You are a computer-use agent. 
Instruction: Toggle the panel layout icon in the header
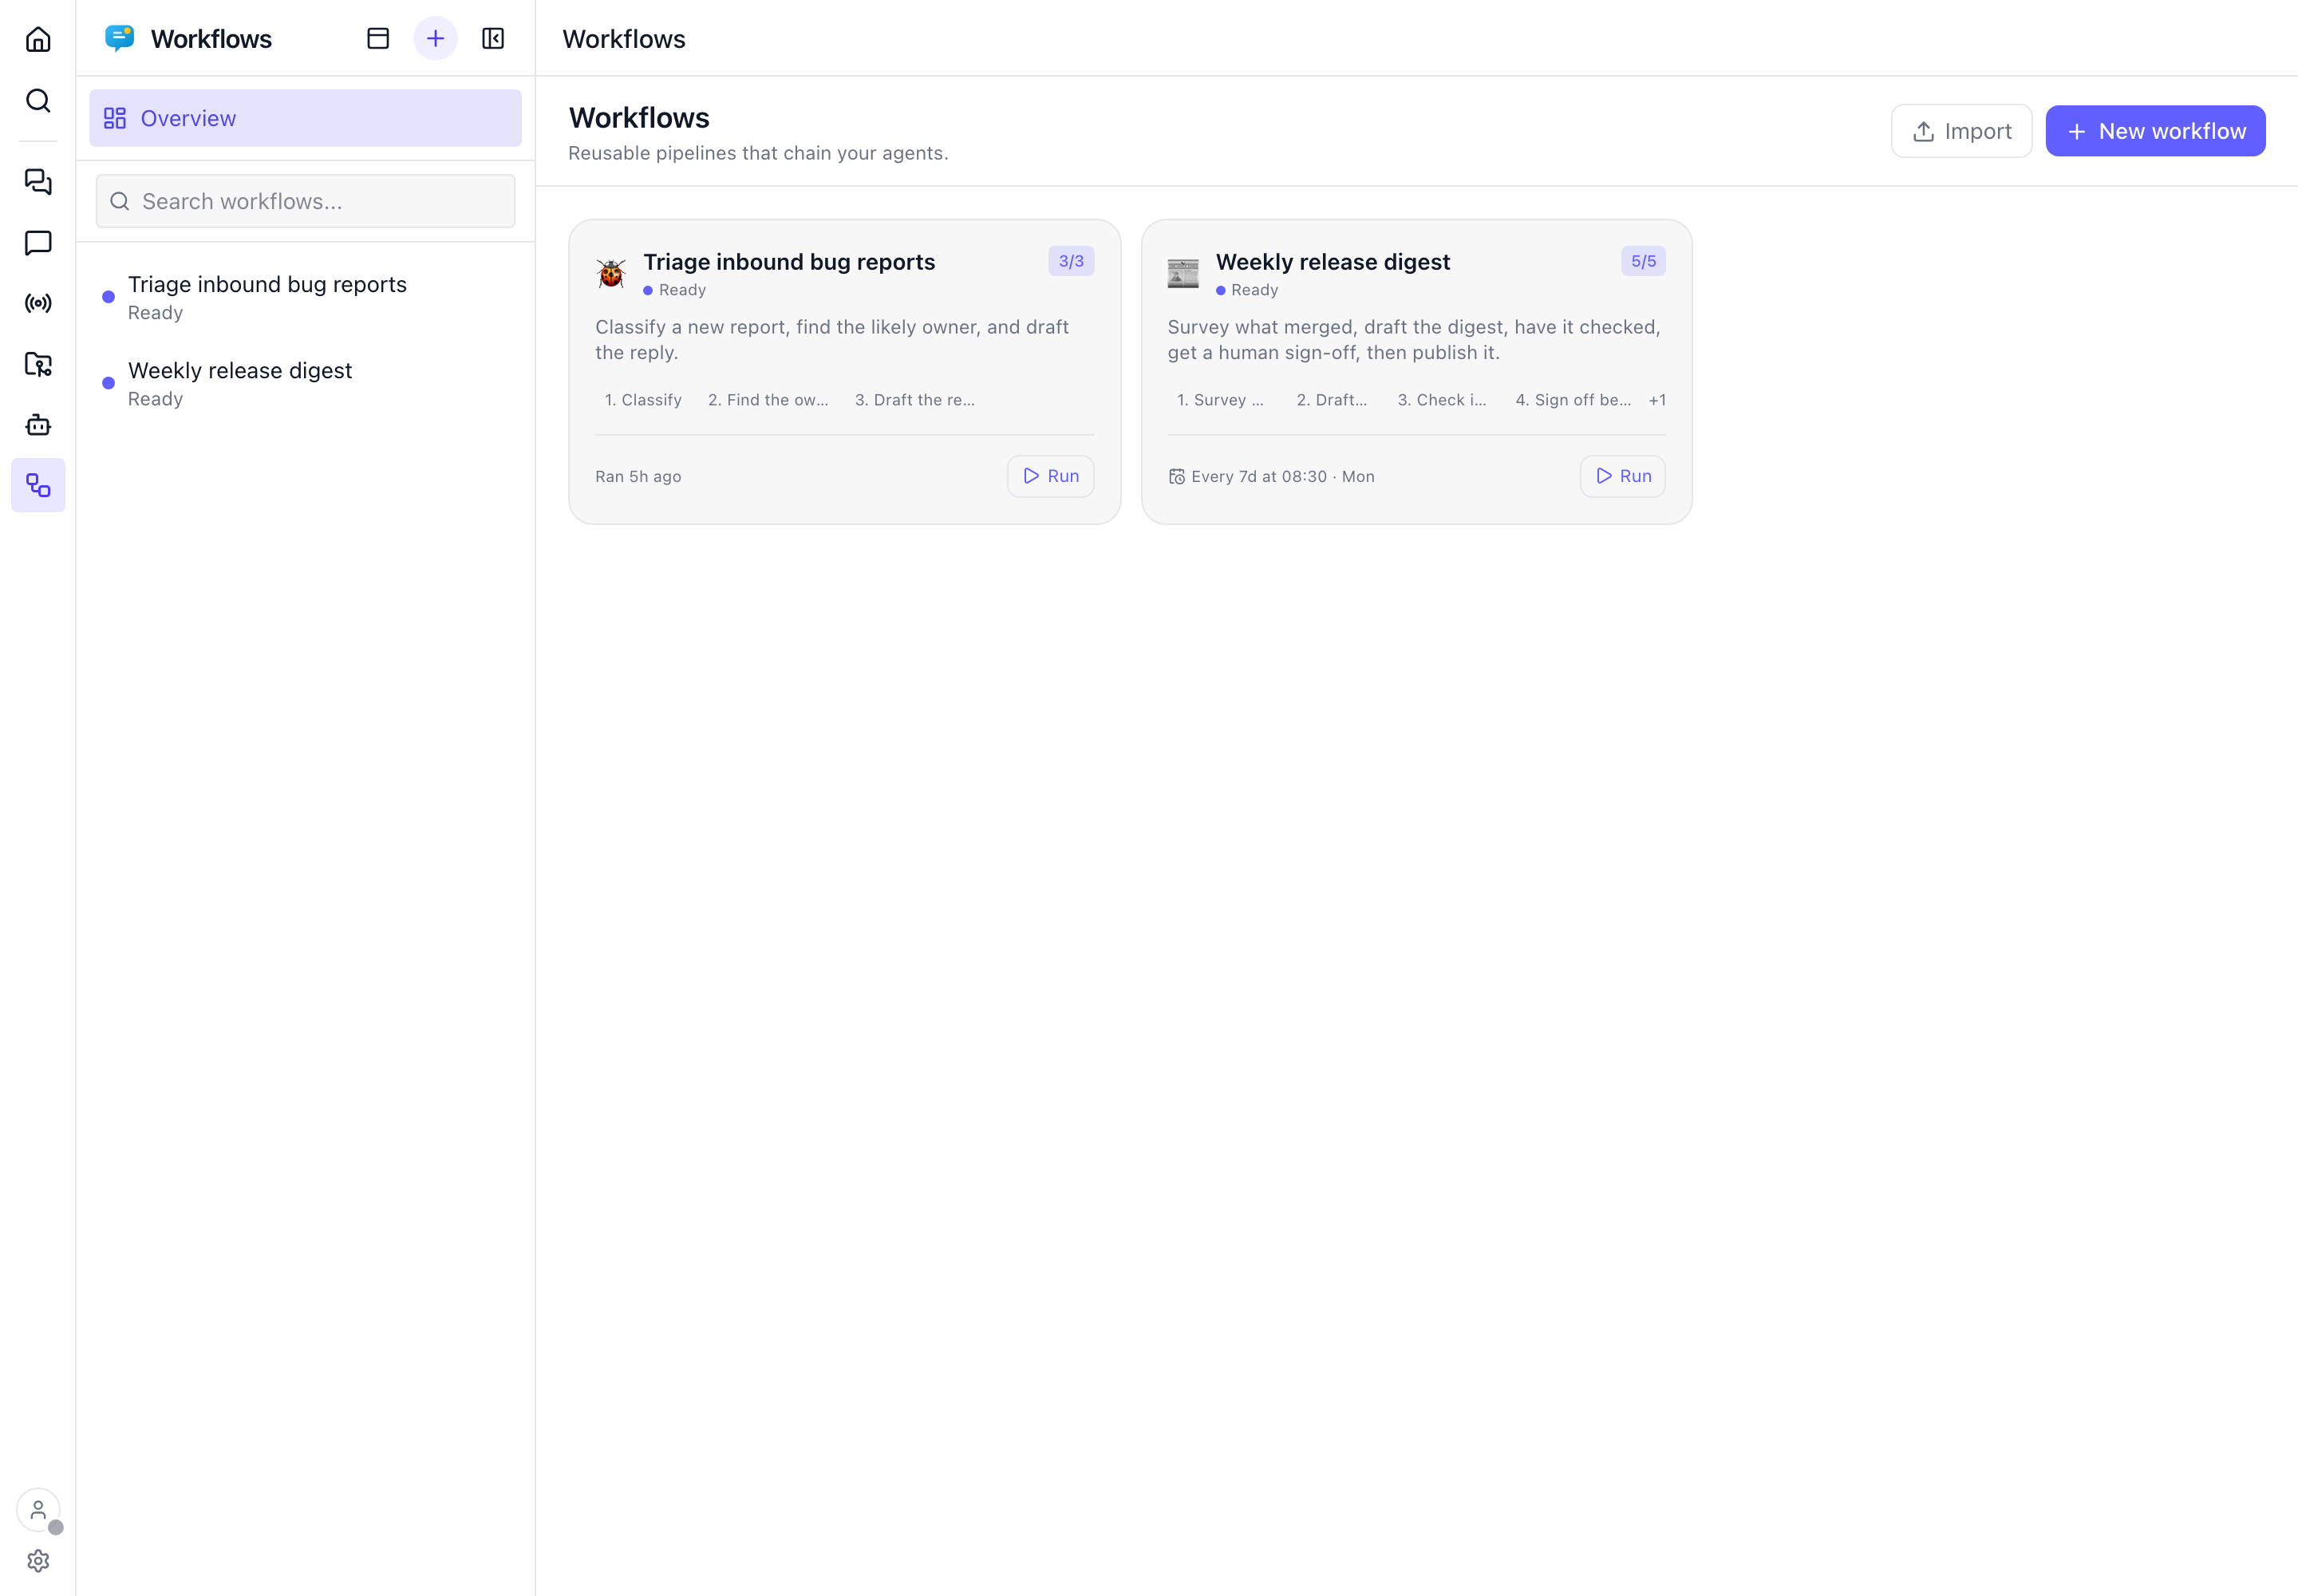pos(378,38)
